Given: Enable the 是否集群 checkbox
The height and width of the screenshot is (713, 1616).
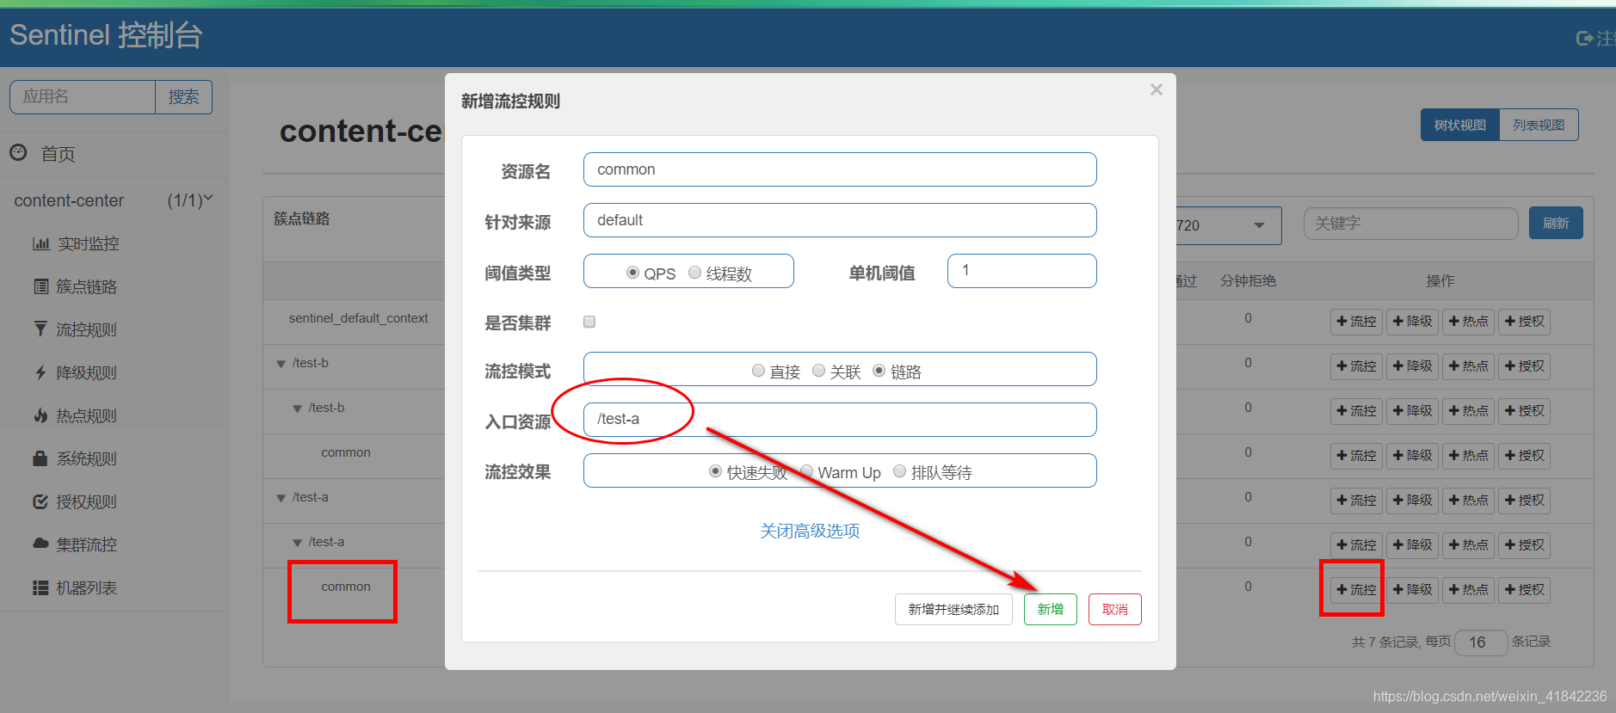Looking at the screenshot, I should coord(589,322).
